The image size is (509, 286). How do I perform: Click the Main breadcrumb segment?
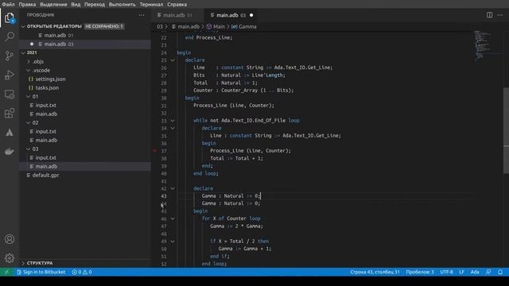click(216, 26)
